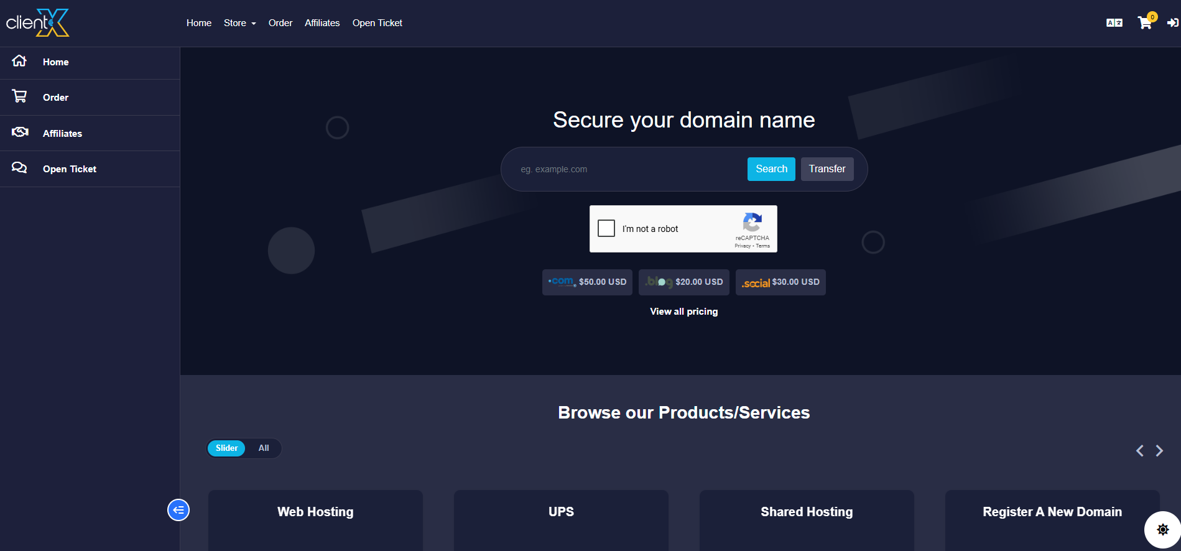Toggle light/dark theme sun button

point(1162,530)
